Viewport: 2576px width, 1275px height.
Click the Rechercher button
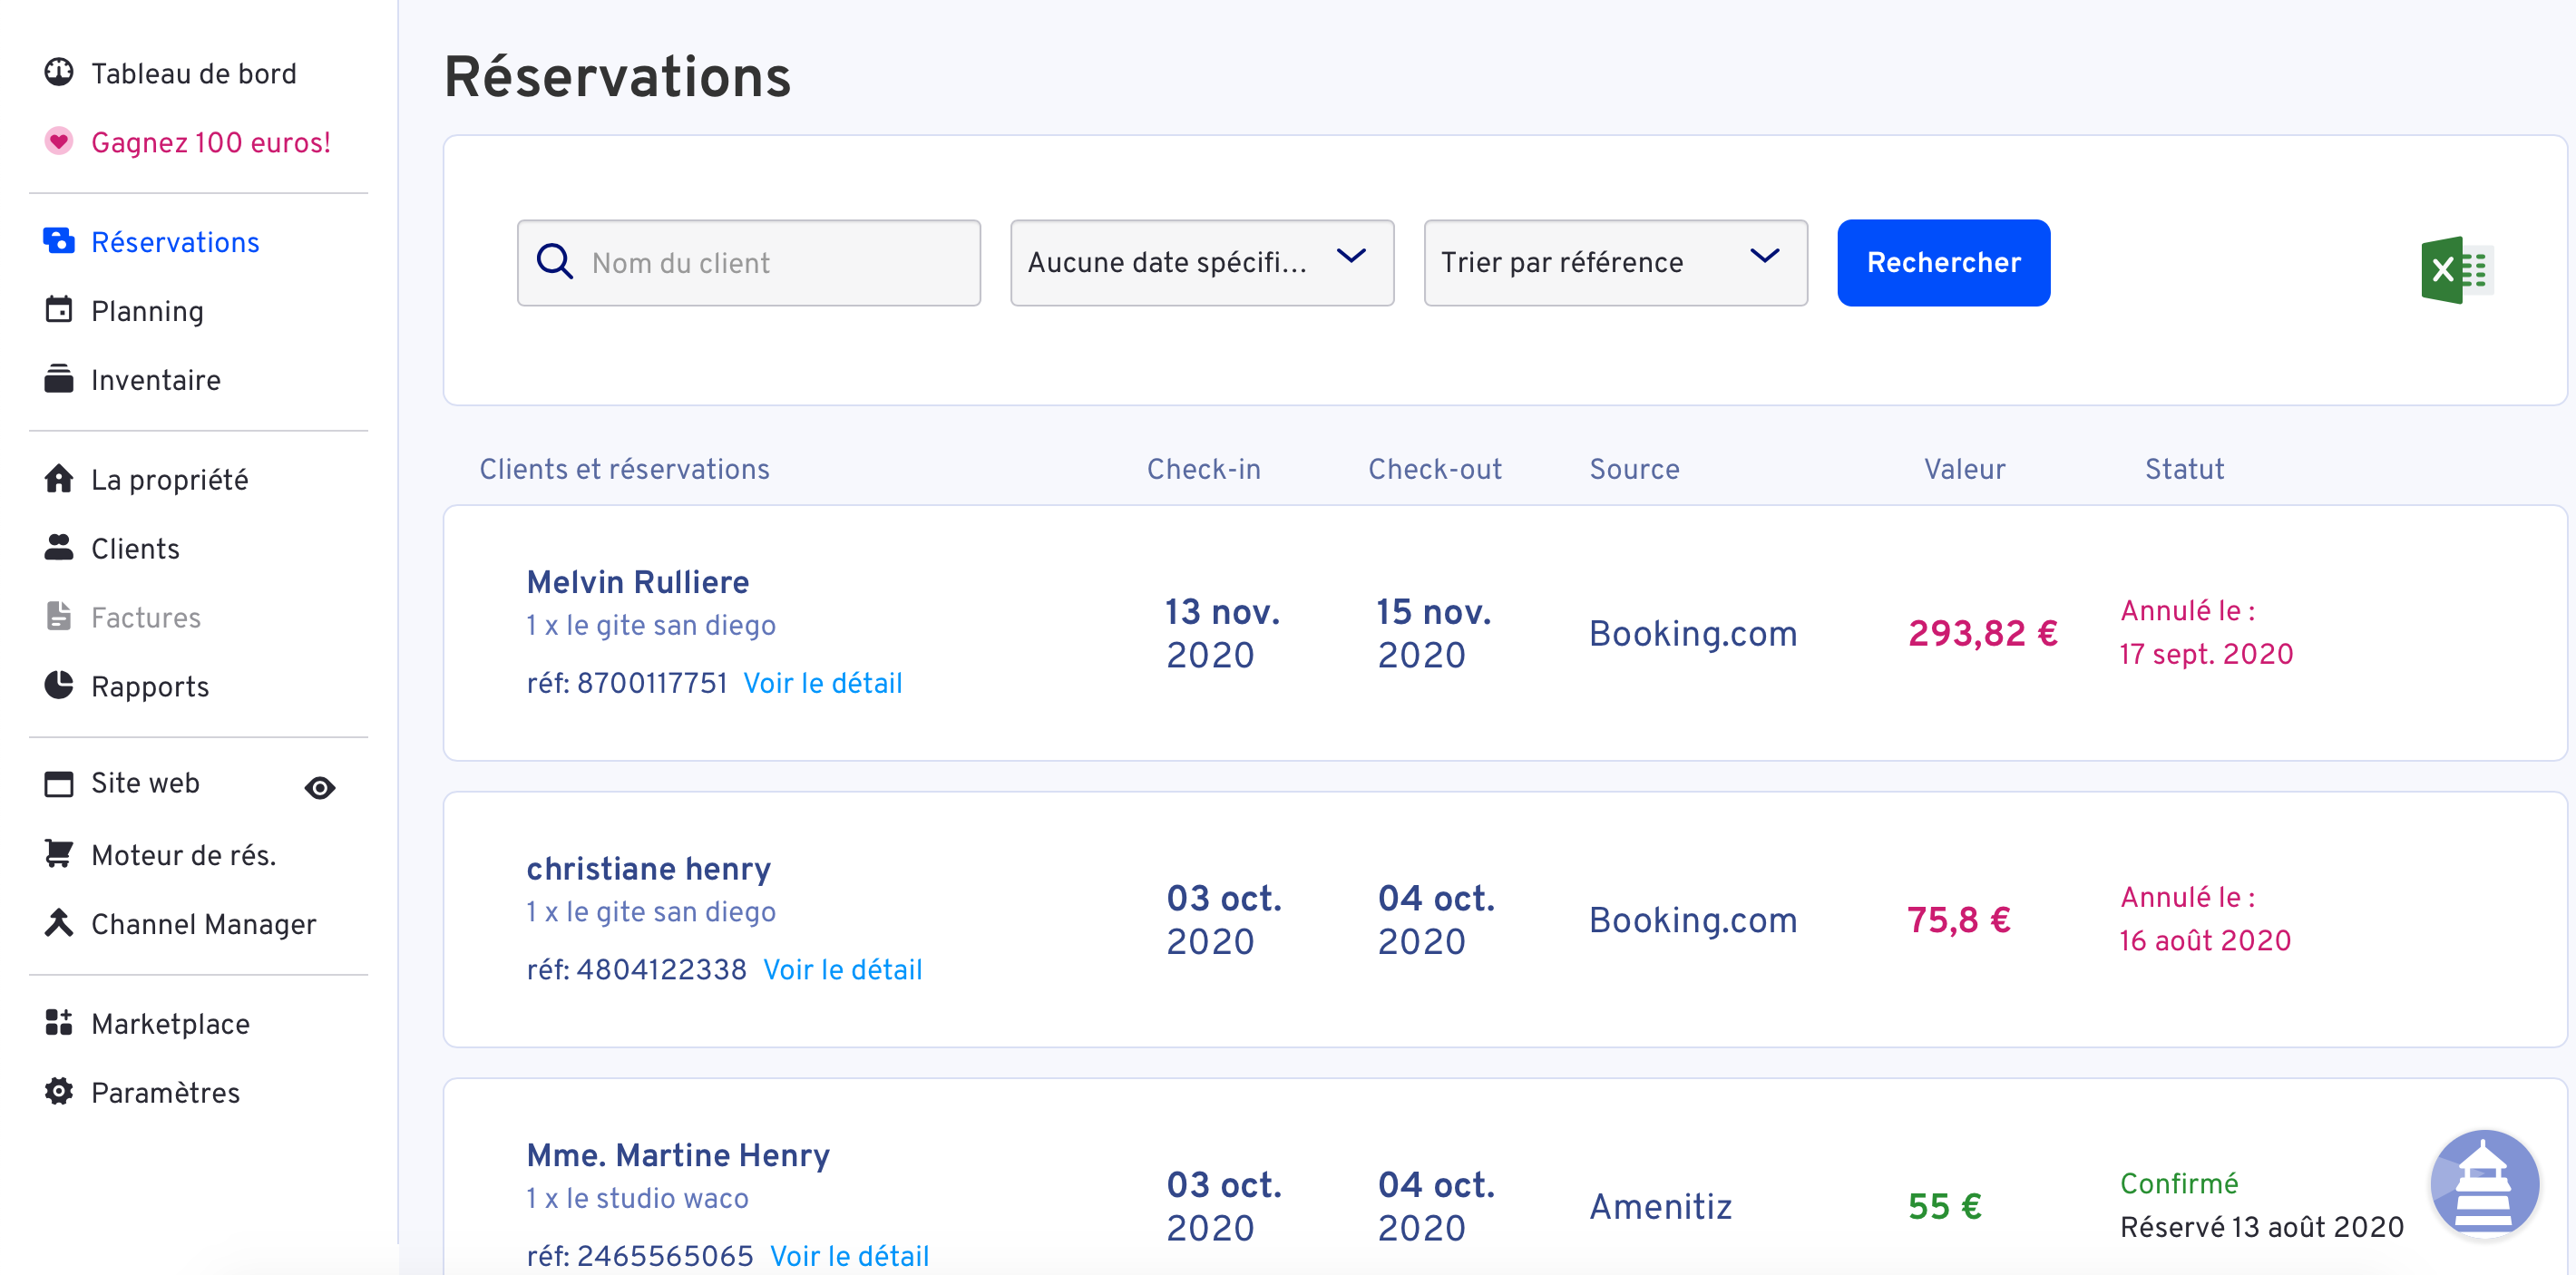pyautogui.click(x=1944, y=263)
